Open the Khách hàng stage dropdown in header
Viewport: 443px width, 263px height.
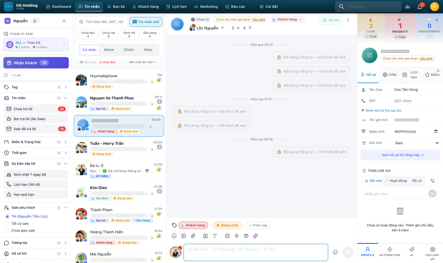point(287,19)
